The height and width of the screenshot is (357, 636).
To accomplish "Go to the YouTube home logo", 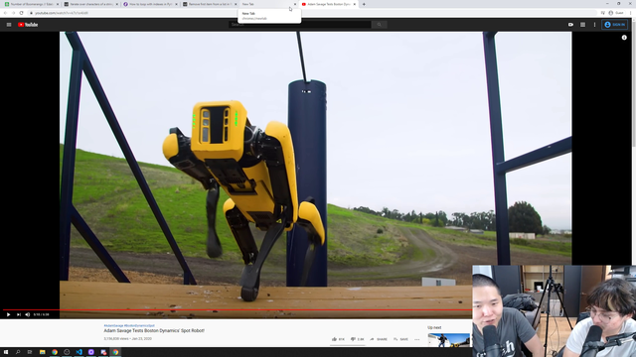I will (x=28, y=25).
